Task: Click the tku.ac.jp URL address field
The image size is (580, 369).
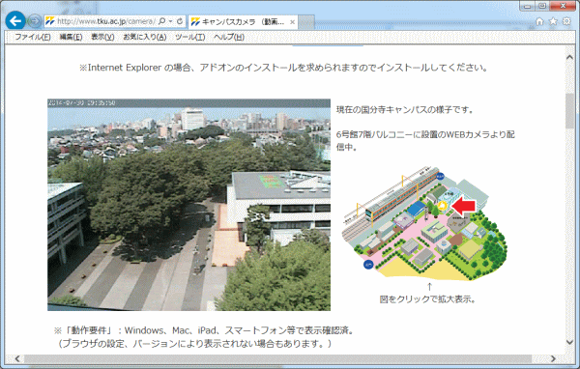Action: [x=105, y=21]
